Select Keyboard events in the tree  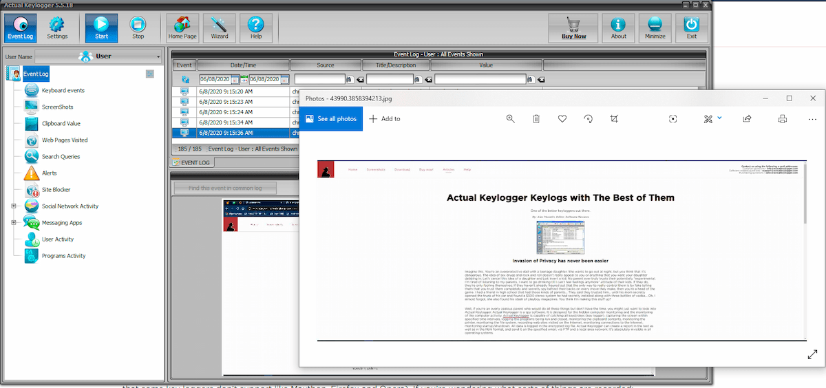point(63,90)
